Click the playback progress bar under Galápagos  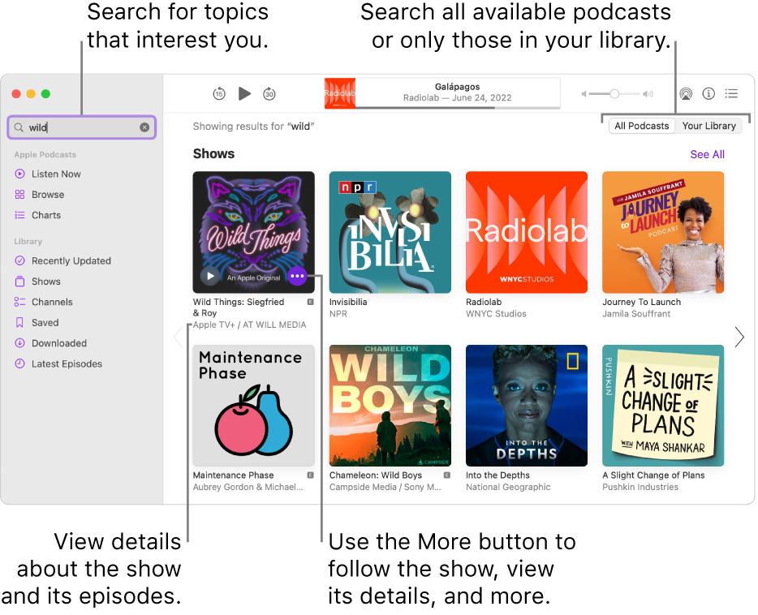(458, 107)
